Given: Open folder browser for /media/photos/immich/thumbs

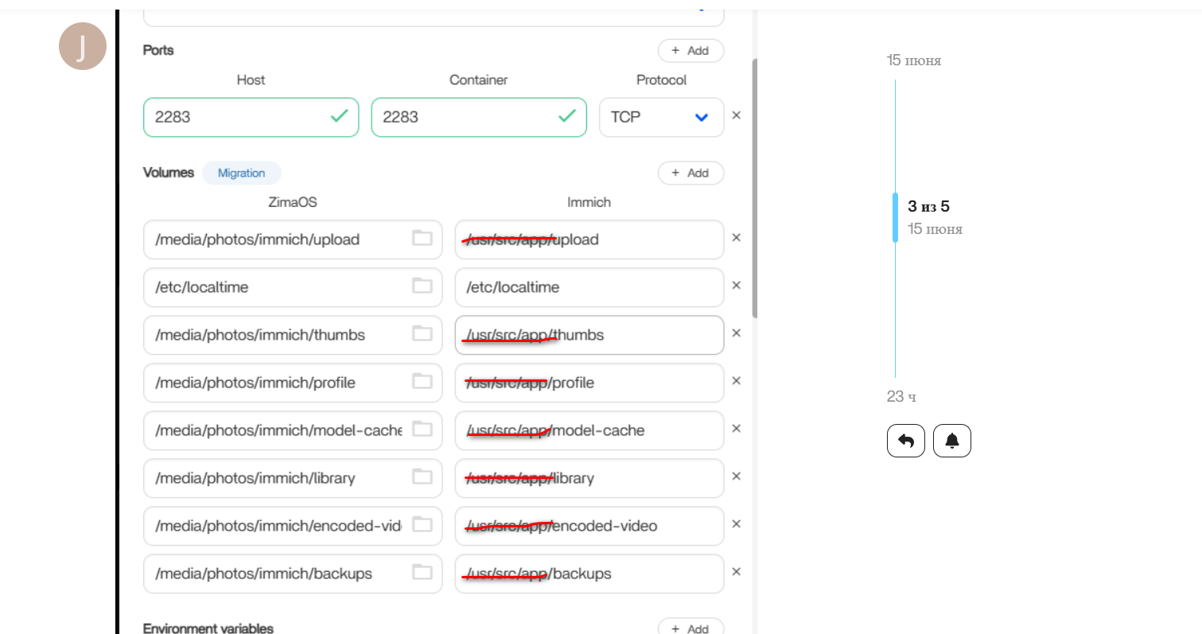Looking at the screenshot, I should [422, 333].
